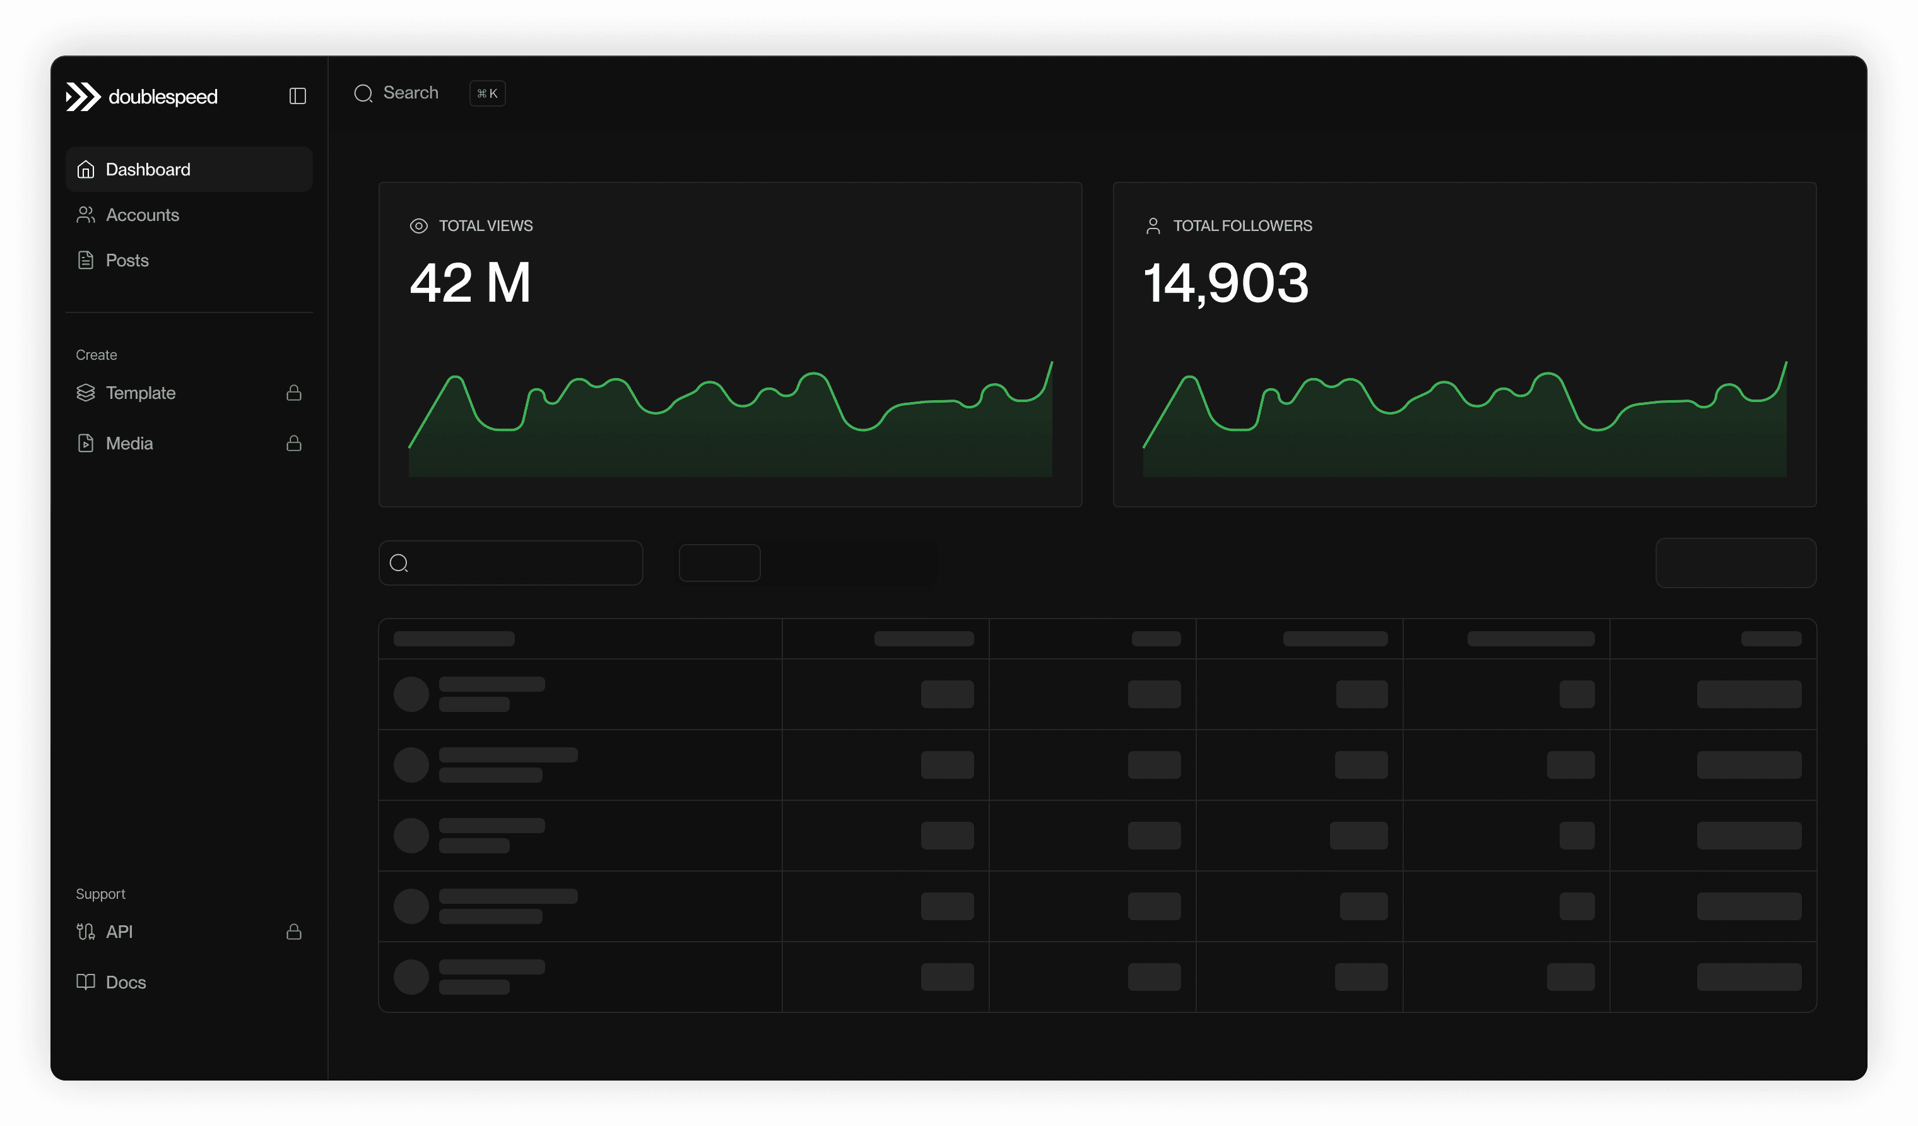Click the Template layers icon
Image resolution: width=1918 pixels, height=1126 pixels.
[x=86, y=393]
